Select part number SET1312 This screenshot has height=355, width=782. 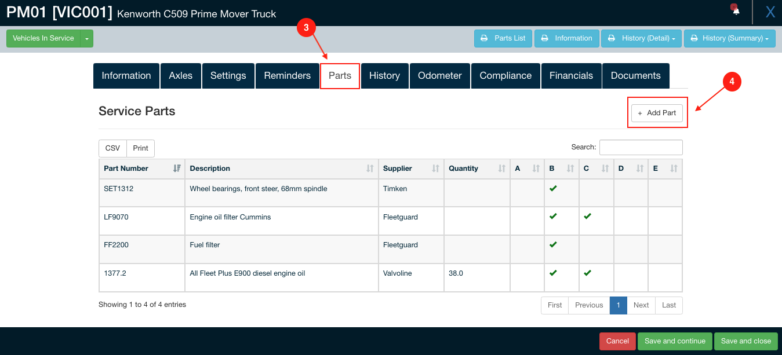click(x=118, y=189)
